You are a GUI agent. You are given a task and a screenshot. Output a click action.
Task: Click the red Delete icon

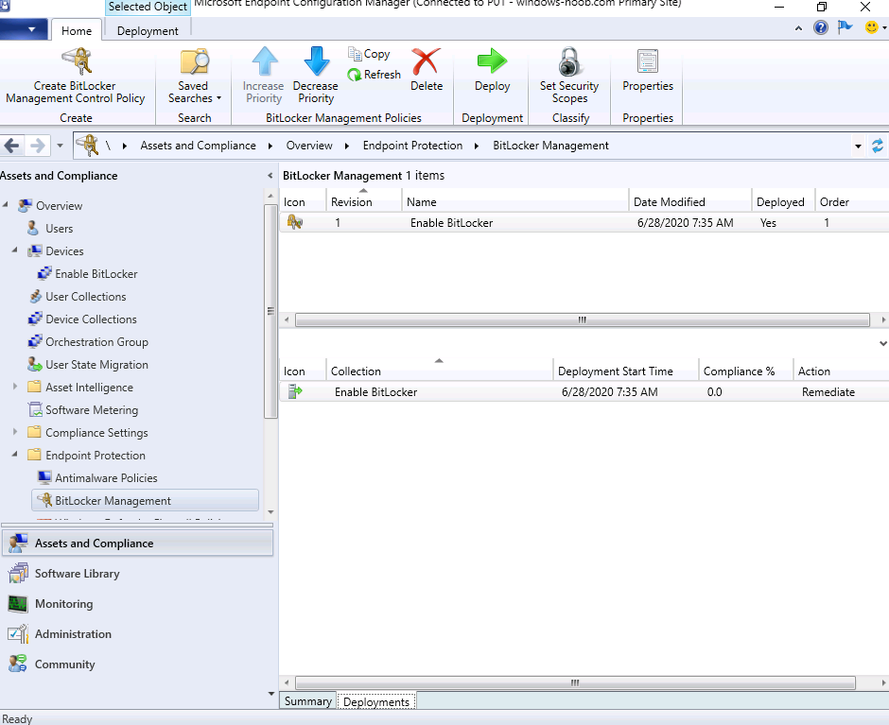tap(427, 61)
